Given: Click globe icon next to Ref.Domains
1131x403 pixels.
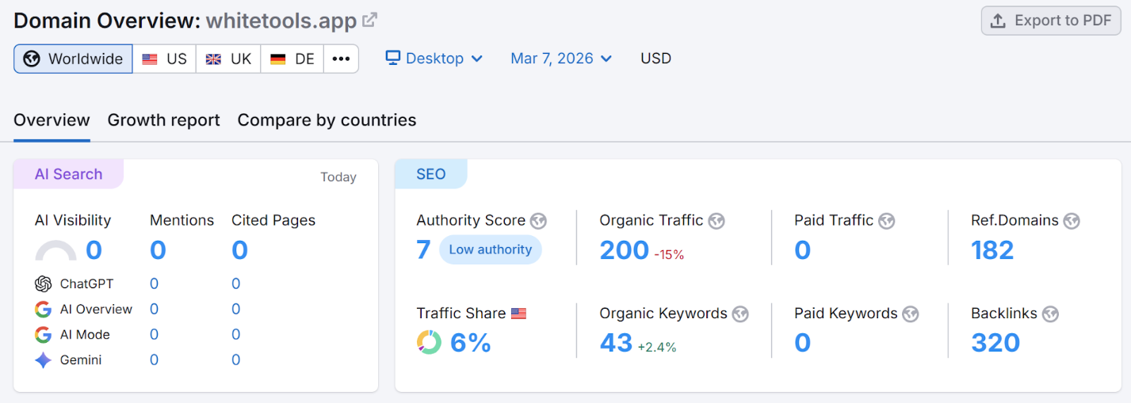Looking at the screenshot, I should tap(1072, 221).
